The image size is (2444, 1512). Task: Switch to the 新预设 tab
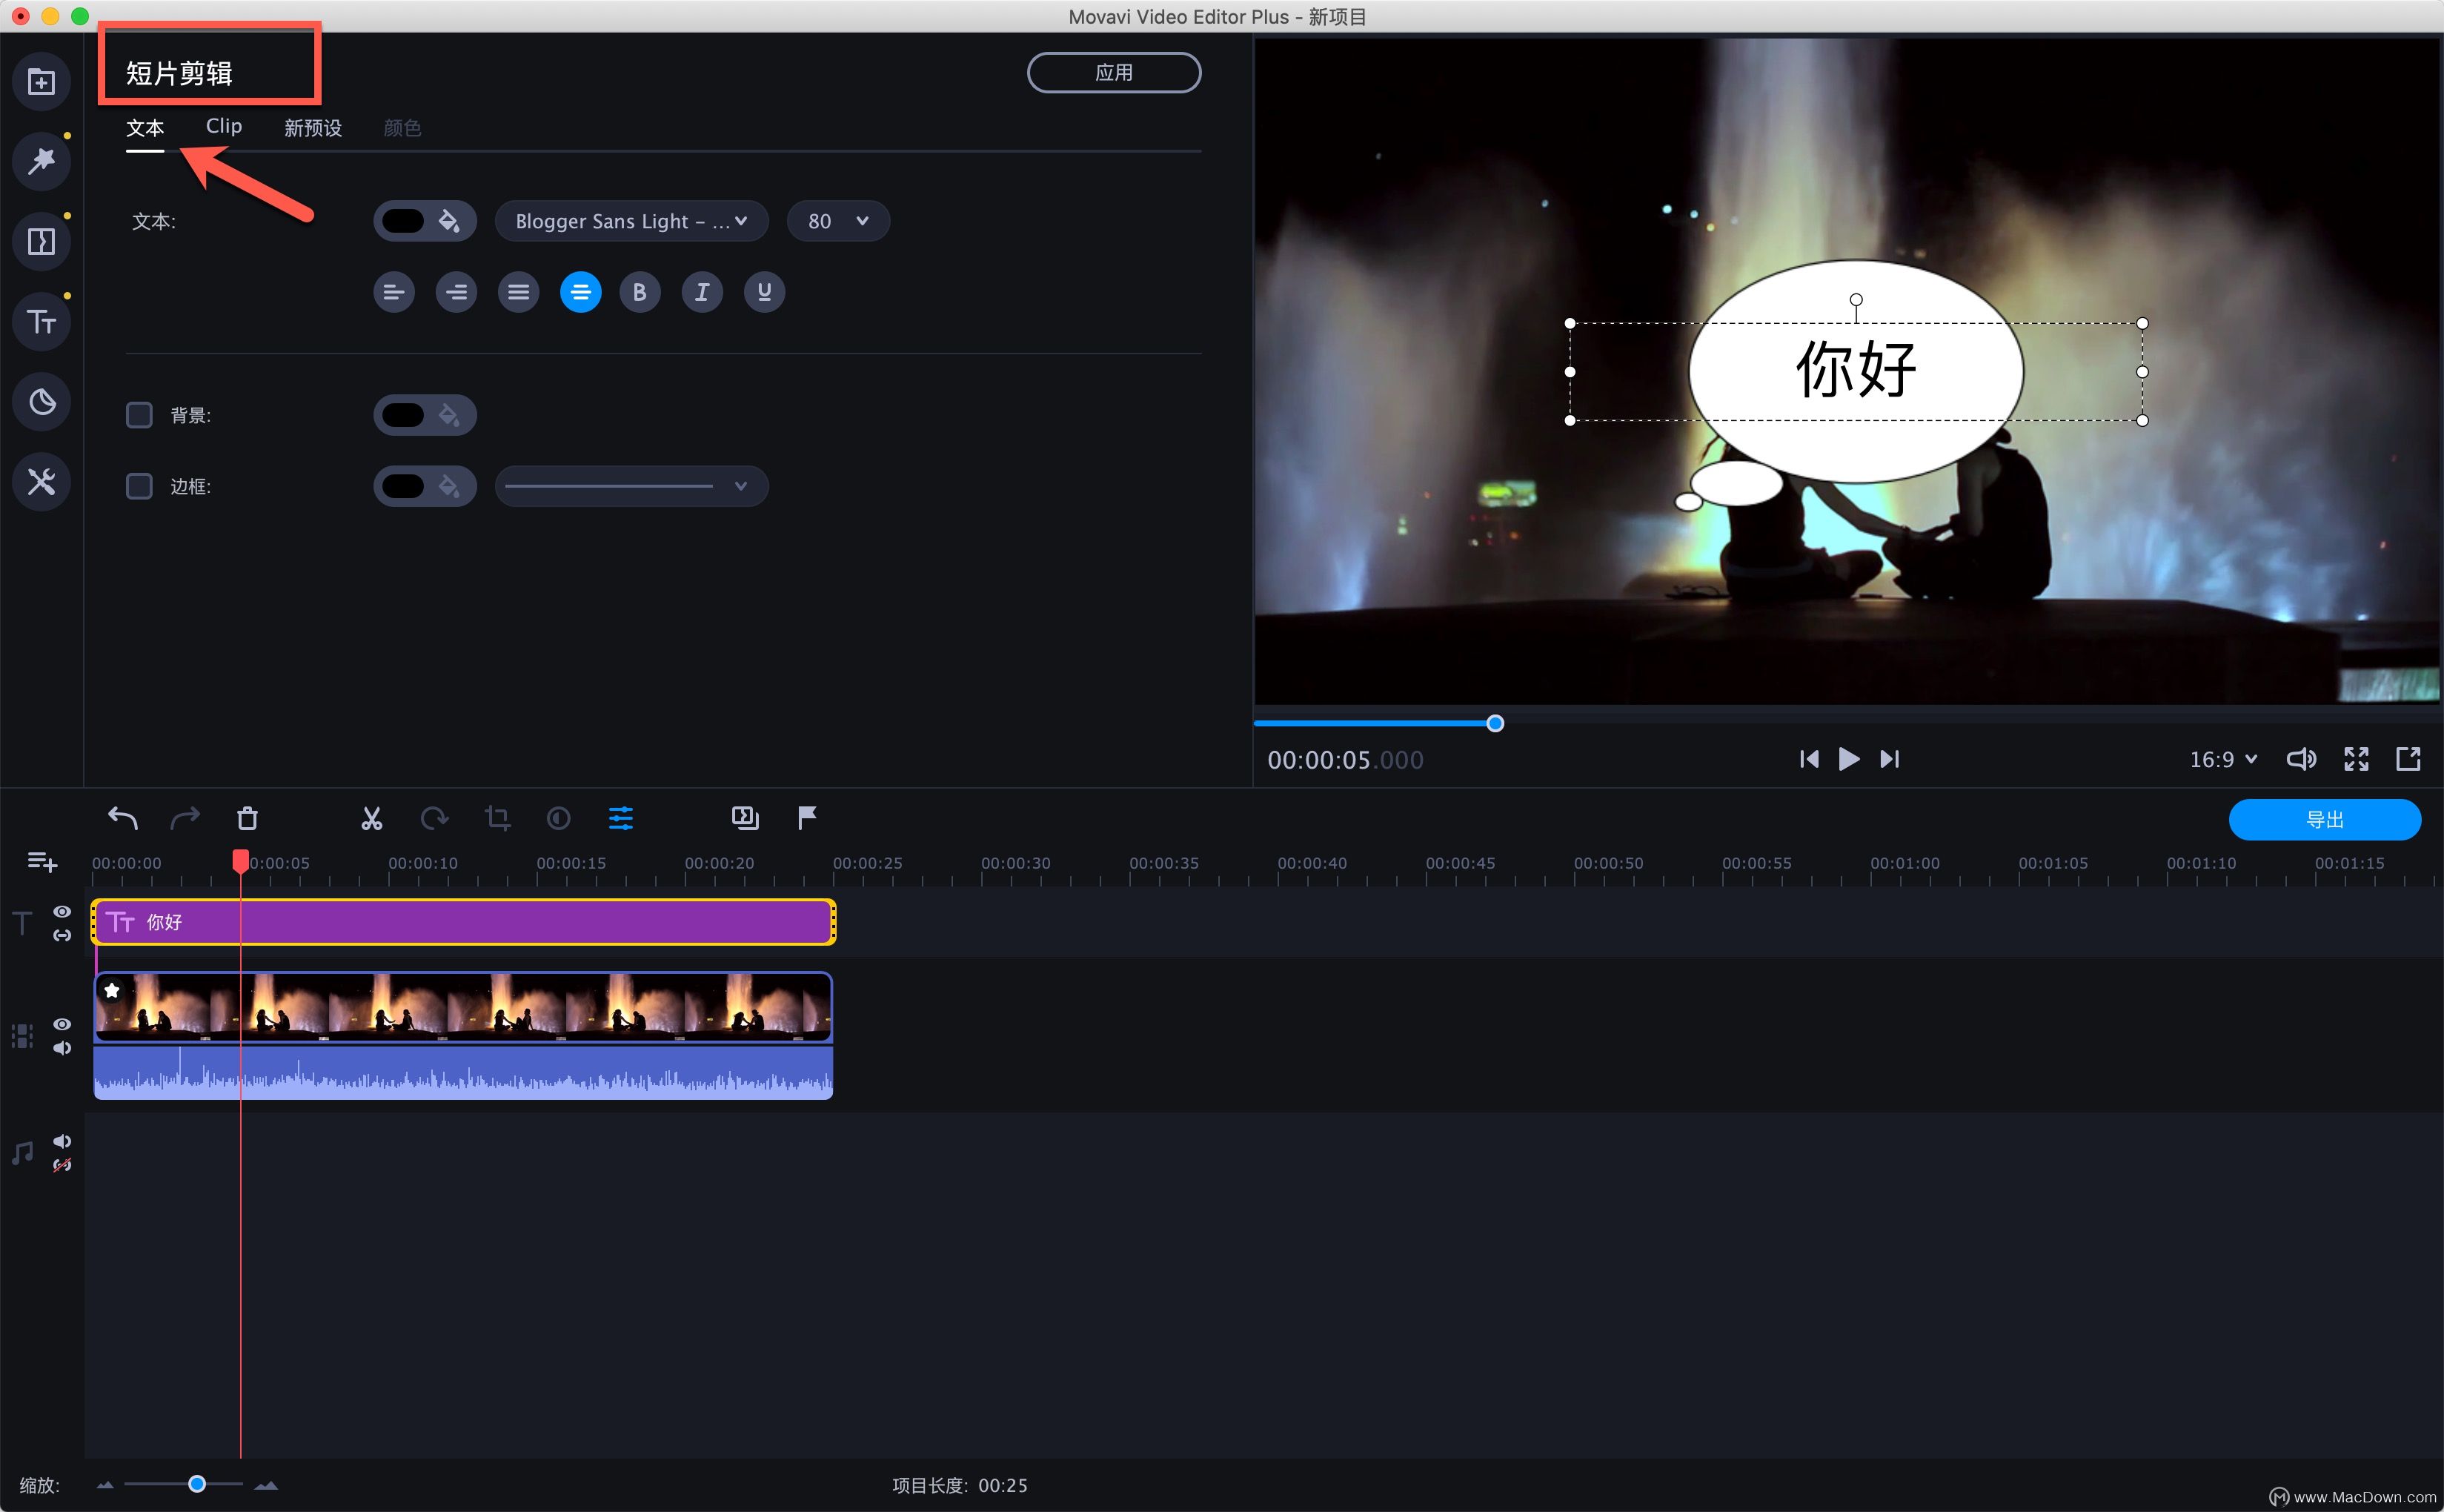[x=313, y=128]
